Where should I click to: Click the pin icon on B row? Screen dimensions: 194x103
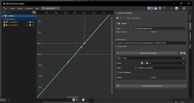(8, 16)
